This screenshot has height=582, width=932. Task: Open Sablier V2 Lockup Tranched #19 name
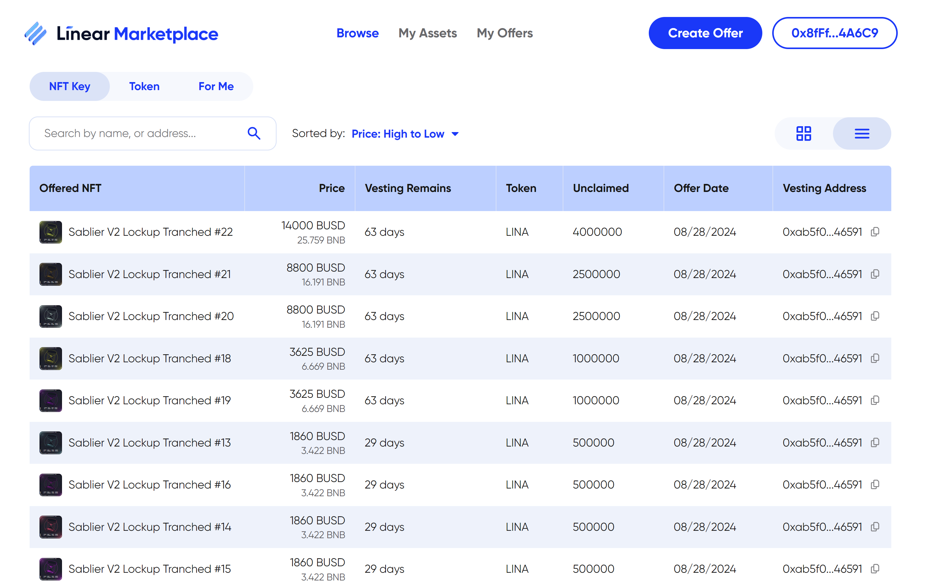[150, 400]
